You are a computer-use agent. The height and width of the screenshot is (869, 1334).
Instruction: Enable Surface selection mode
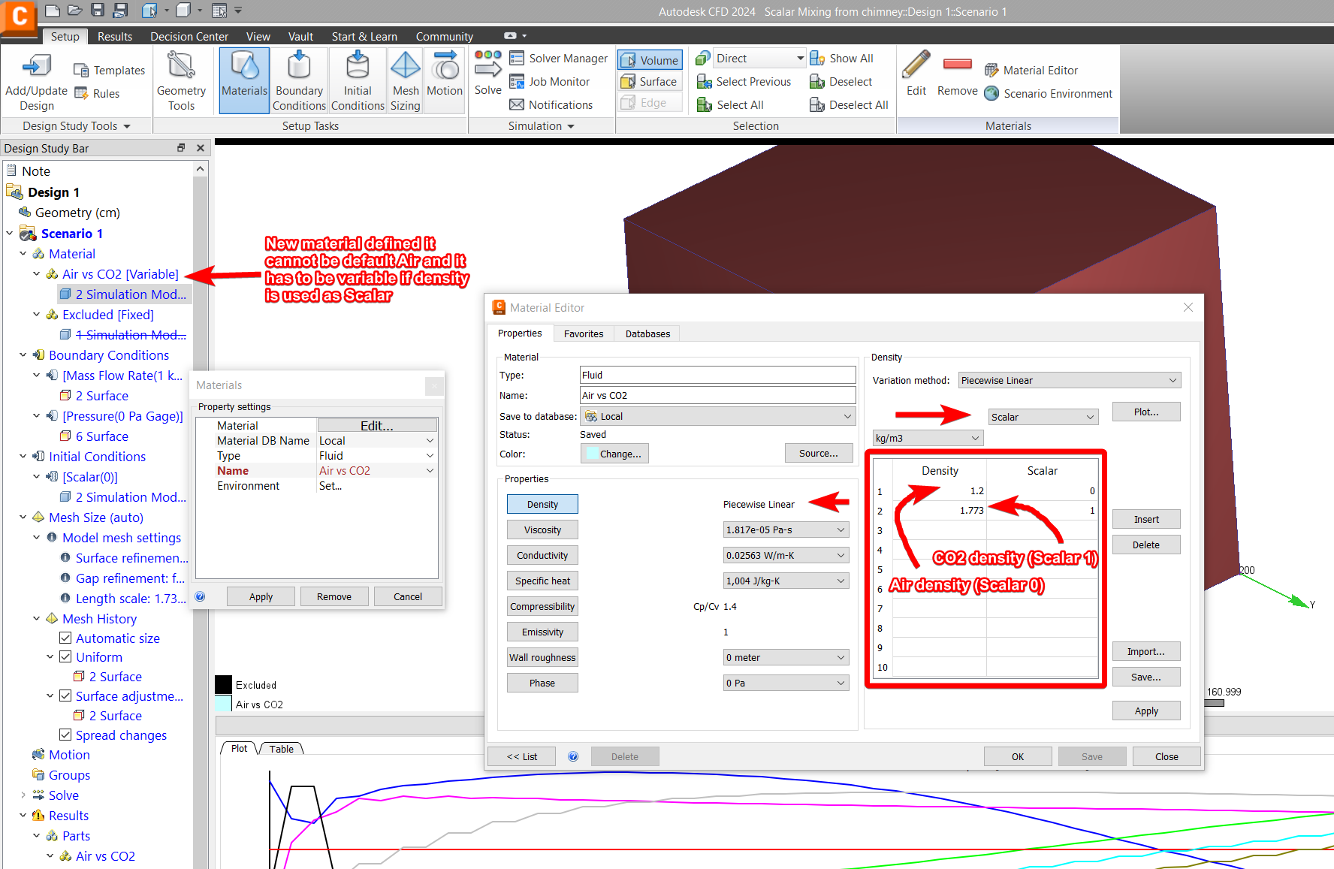(649, 81)
